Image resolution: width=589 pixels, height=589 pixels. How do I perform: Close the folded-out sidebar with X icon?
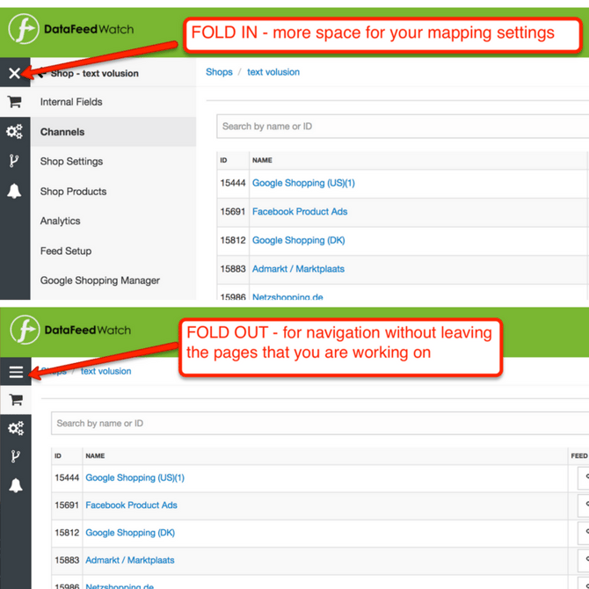click(x=15, y=73)
